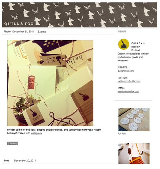Viewport: 160px width, 169px height.
Task: Click the Quill & Fox about description
Action: (x=133, y=52)
